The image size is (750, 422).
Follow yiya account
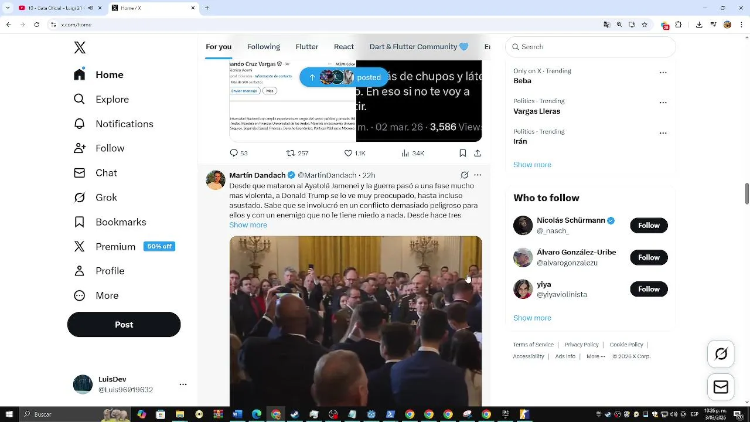[649, 289]
